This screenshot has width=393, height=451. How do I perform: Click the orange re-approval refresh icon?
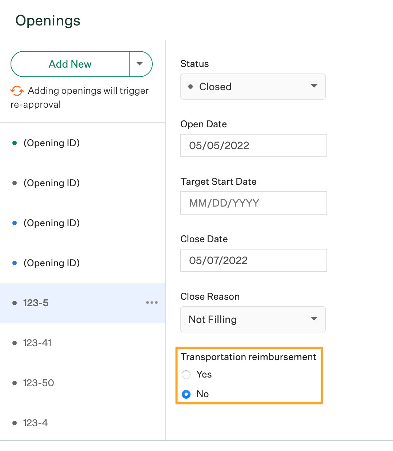[x=16, y=91]
